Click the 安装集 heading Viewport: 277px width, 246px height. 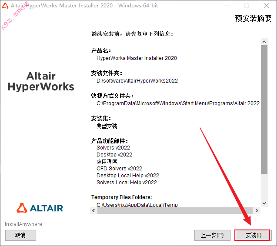click(x=101, y=118)
